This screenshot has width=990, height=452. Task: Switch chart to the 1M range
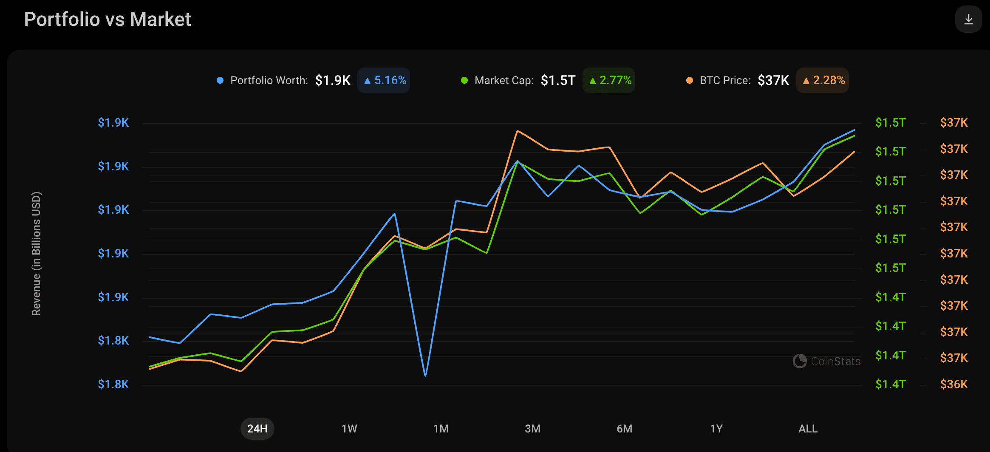pyautogui.click(x=441, y=429)
